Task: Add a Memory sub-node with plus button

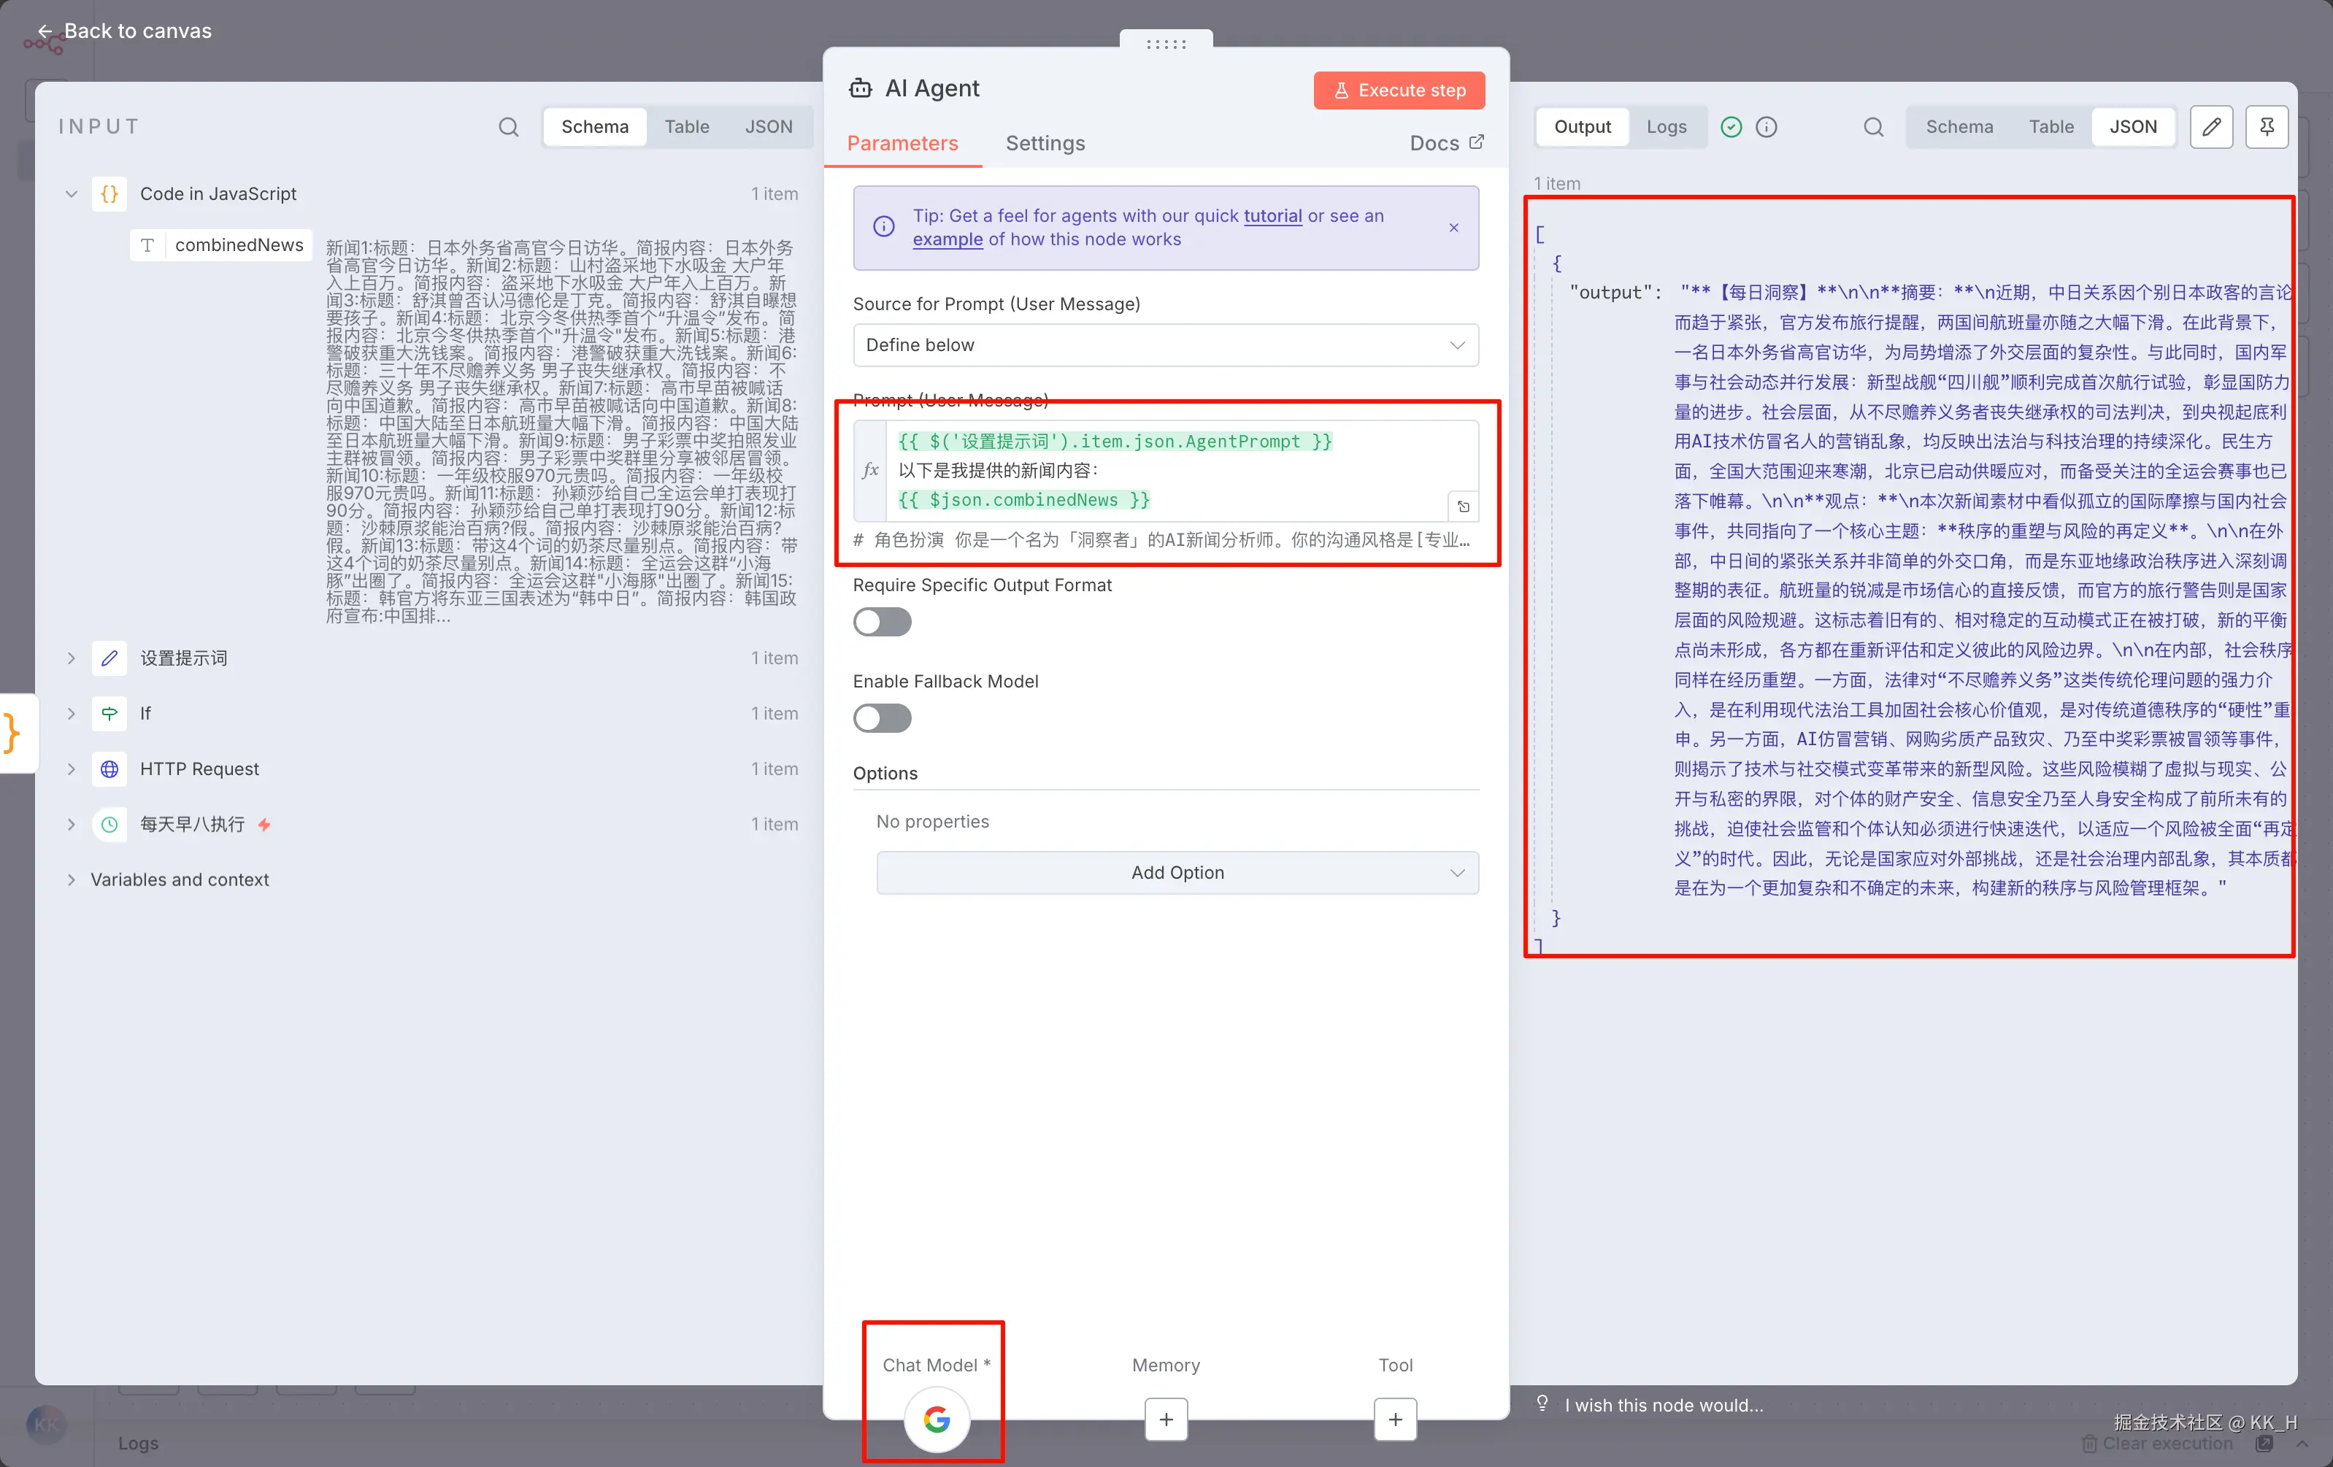Action: tap(1166, 1420)
